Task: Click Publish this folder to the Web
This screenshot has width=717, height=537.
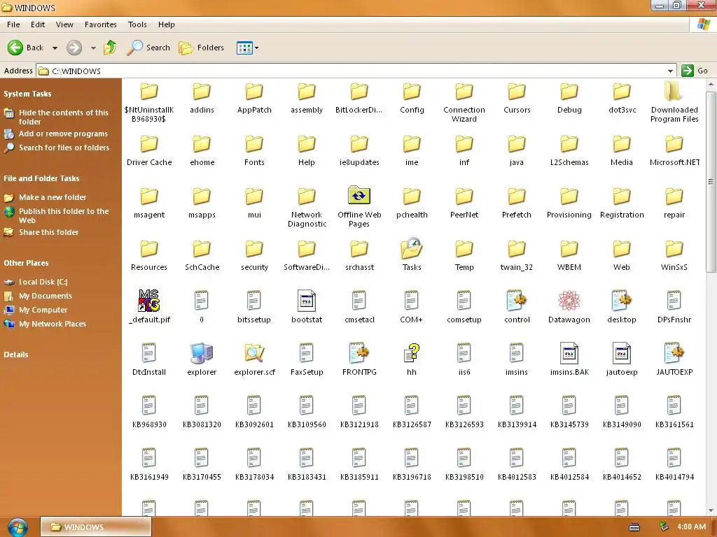Action: [x=64, y=215]
